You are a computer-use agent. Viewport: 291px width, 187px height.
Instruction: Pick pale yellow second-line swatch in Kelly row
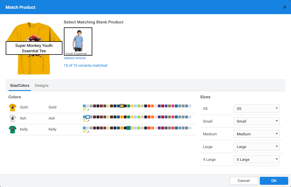(84, 131)
